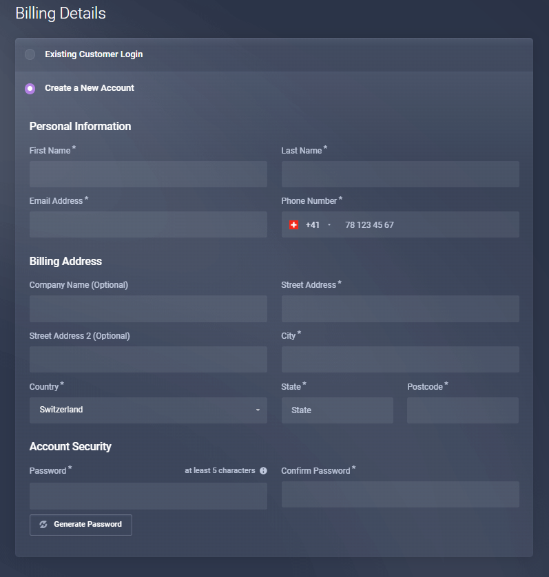Image resolution: width=549 pixels, height=577 pixels.
Task: Click the Street Address input
Action: 400,309
